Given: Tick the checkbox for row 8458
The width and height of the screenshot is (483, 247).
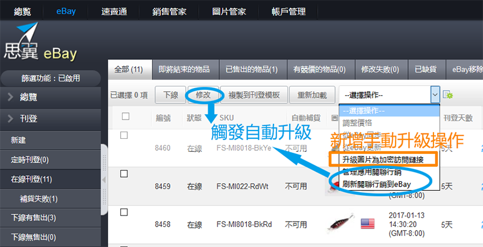Looking at the screenshot, I should pos(124,212).
